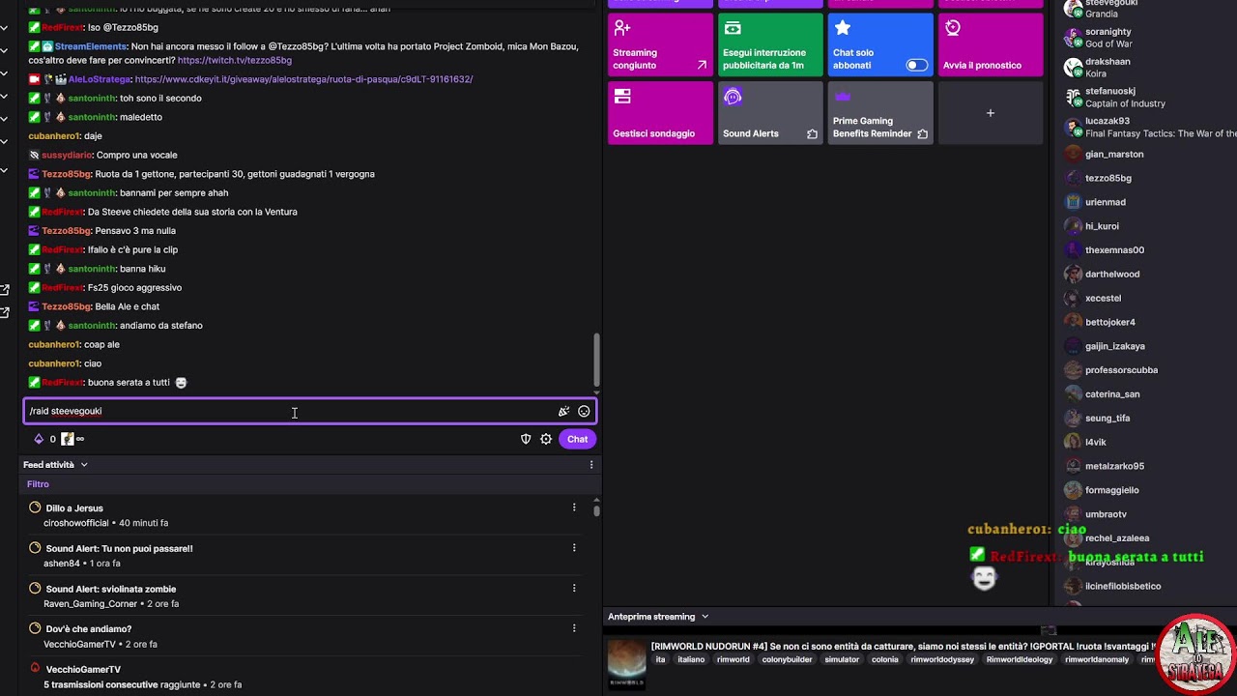Select bettojoker4 in the viewer list
Screen dimensions: 1237x696
(1110, 322)
